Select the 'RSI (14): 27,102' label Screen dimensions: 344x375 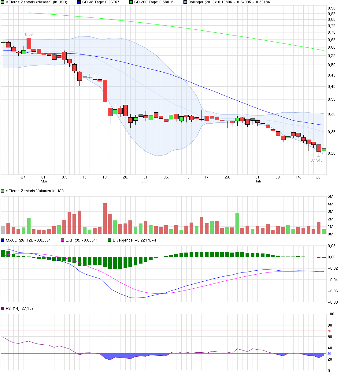pyautogui.click(x=20, y=309)
